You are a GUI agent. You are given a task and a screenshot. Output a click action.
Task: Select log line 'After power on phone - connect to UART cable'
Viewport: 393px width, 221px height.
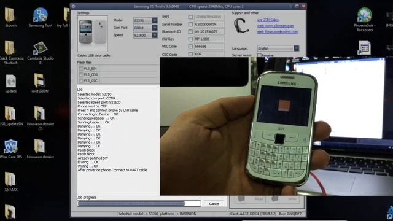pyautogui.click(x=112, y=170)
